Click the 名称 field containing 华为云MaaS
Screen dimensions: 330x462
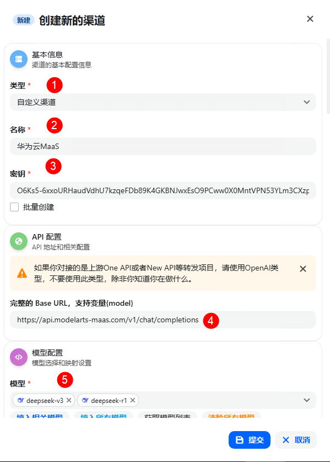pos(163,146)
